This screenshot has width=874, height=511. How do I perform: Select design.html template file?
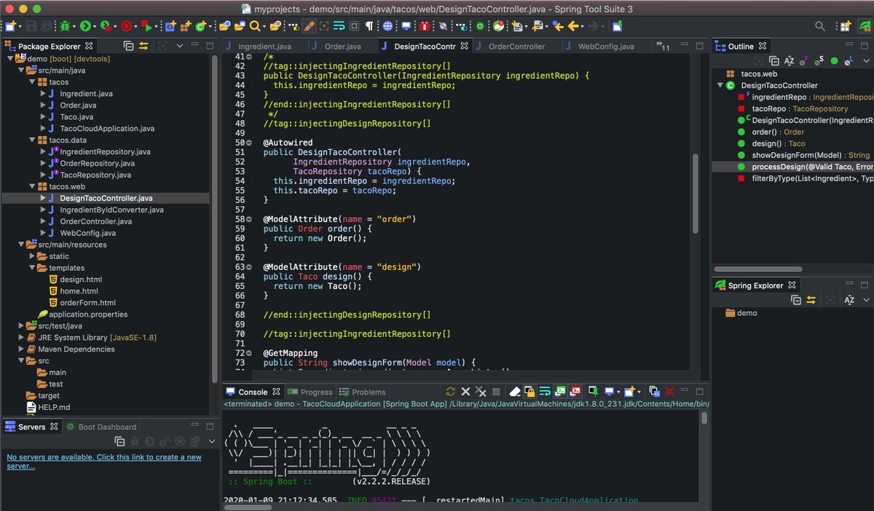(81, 280)
